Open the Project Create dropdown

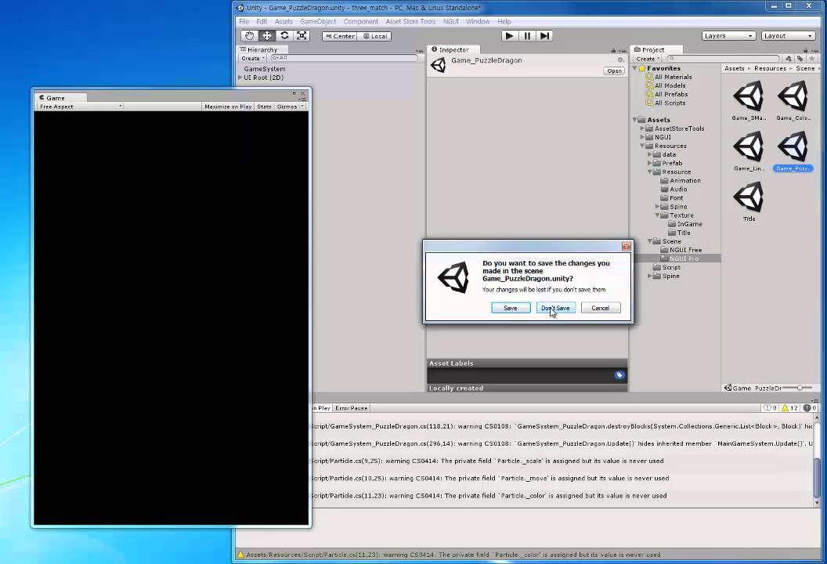pos(648,59)
